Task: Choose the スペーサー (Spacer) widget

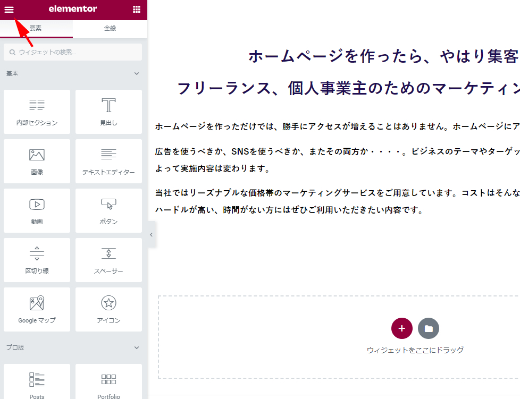Action: [108, 260]
